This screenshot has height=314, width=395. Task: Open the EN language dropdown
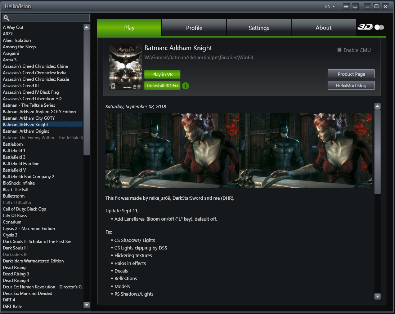[x=330, y=6]
